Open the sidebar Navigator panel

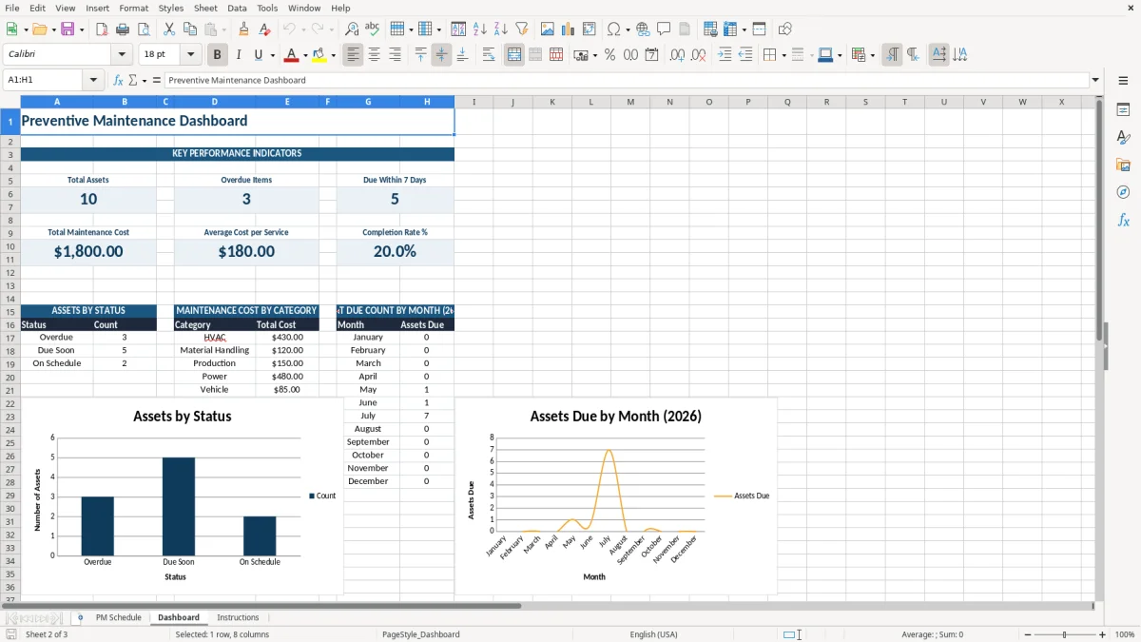1123,192
